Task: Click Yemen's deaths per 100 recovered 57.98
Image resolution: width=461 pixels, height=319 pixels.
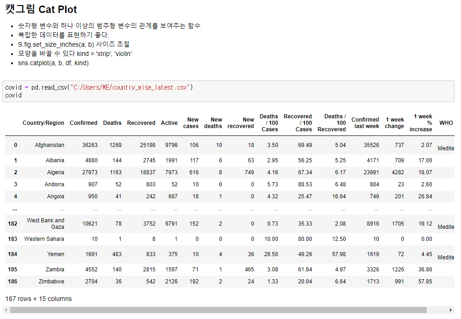Action: (x=339, y=254)
